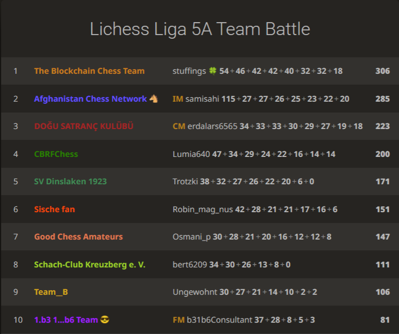Select the DOĞU SATRANÇ KULÜBÜ team
The height and width of the screenshot is (334, 399).
(84, 126)
